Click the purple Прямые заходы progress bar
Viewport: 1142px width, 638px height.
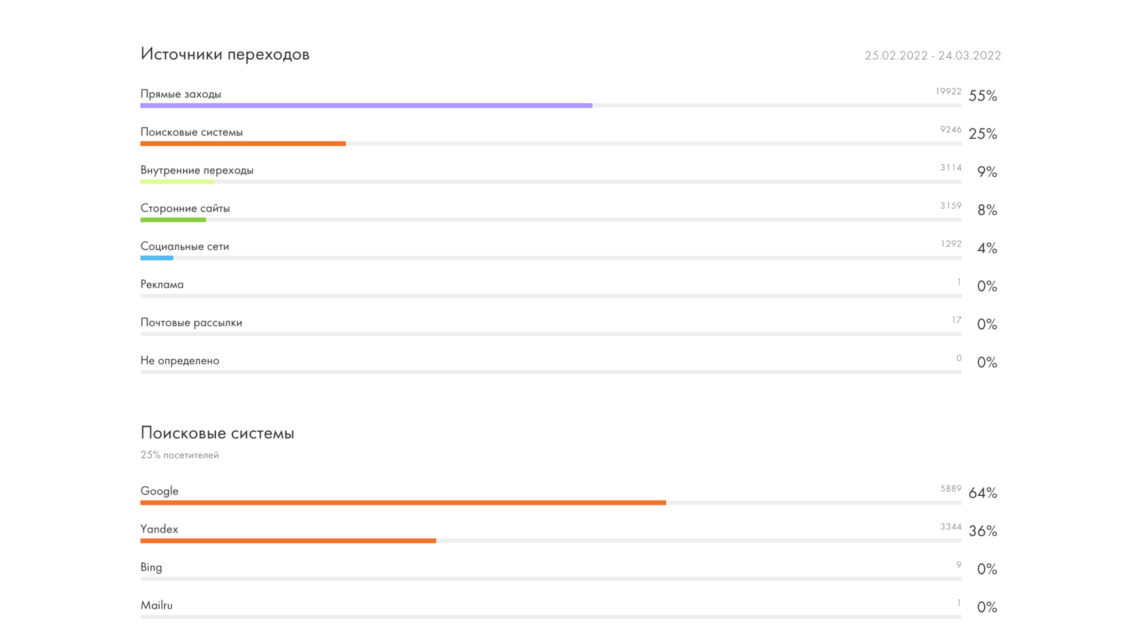pyautogui.click(x=366, y=105)
